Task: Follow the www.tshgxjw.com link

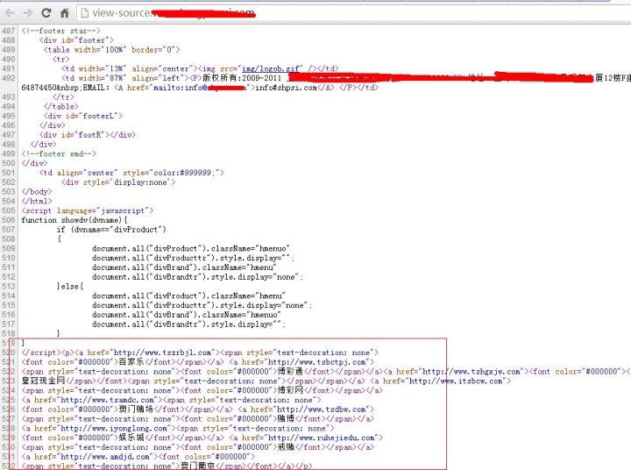Action: (x=473, y=371)
